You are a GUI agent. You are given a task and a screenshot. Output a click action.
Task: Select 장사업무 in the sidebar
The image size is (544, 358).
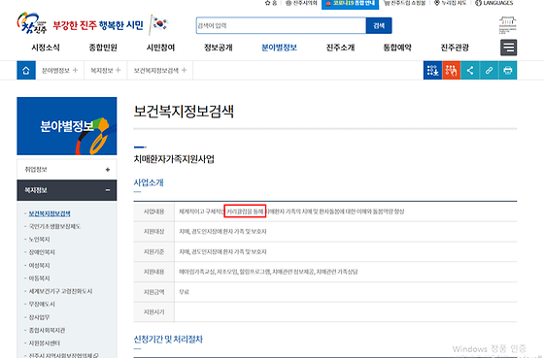[39, 317]
